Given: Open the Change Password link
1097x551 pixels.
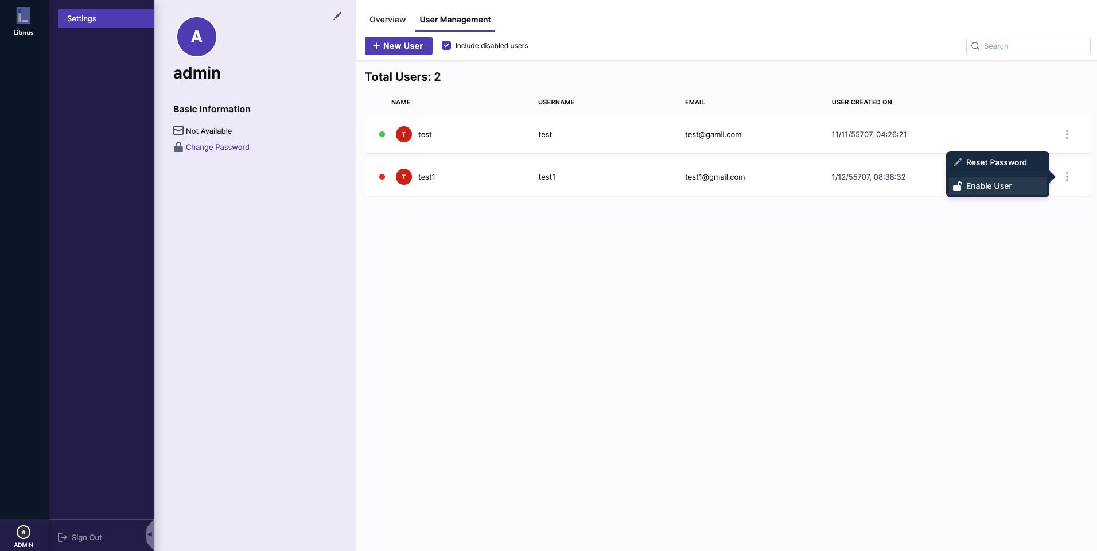Looking at the screenshot, I should 217,147.
